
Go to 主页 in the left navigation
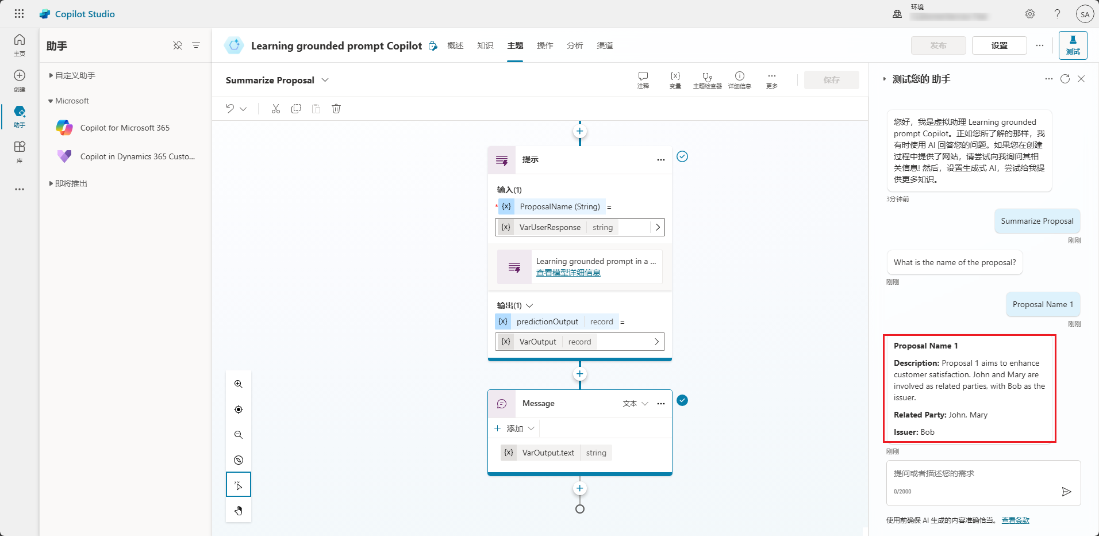[x=20, y=45]
